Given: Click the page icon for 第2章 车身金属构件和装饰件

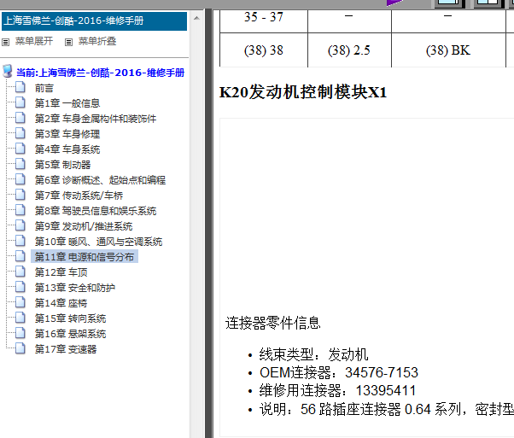Looking at the screenshot, I should click(x=20, y=118).
